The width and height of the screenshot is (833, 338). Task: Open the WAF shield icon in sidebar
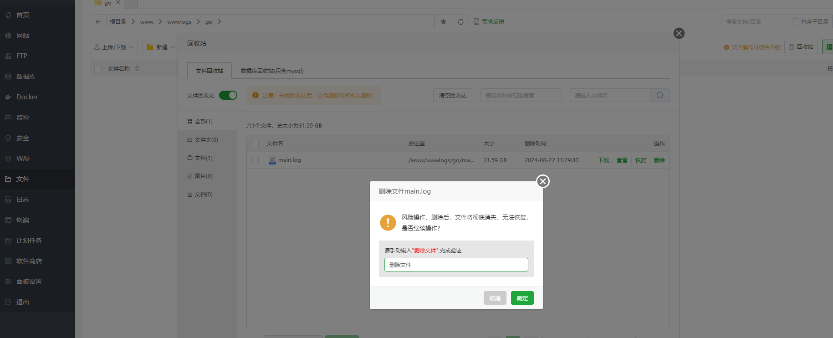[8, 159]
